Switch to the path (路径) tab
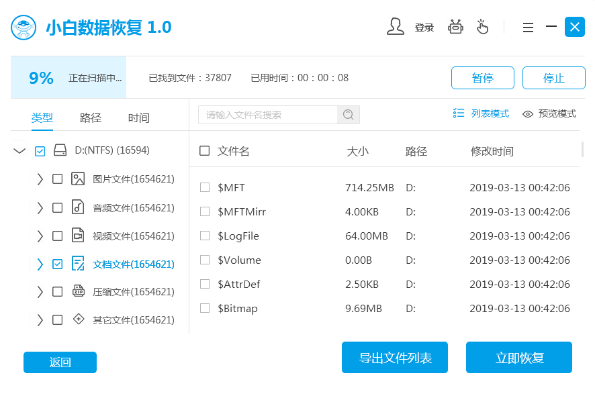The height and width of the screenshot is (400, 595). click(x=91, y=118)
